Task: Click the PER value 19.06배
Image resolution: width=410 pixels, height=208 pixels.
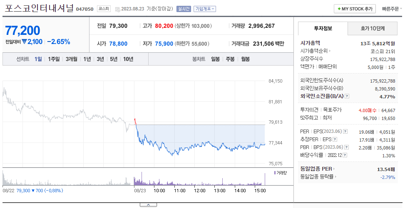Action: click(x=366, y=132)
